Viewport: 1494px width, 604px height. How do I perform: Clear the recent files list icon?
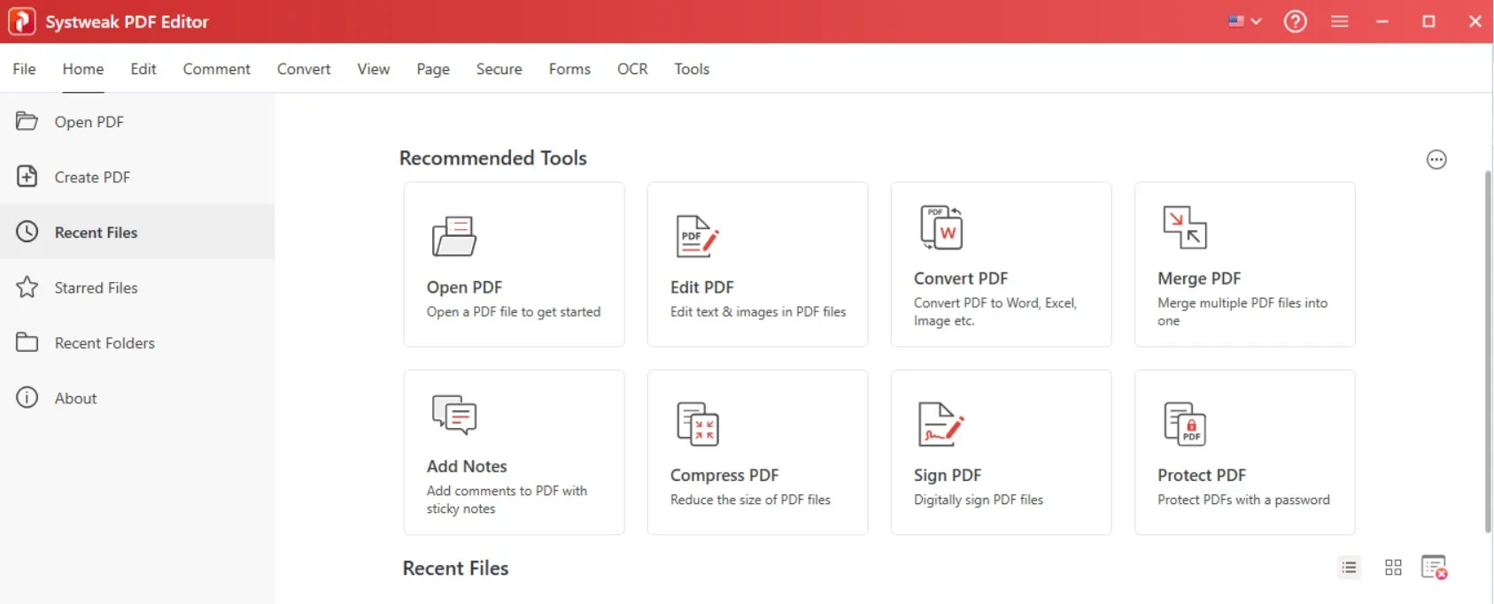coord(1434,567)
